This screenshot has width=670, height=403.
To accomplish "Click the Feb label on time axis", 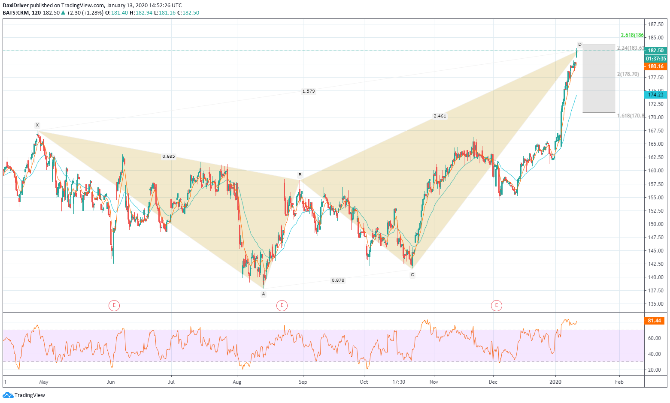I will (x=619, y=382).
